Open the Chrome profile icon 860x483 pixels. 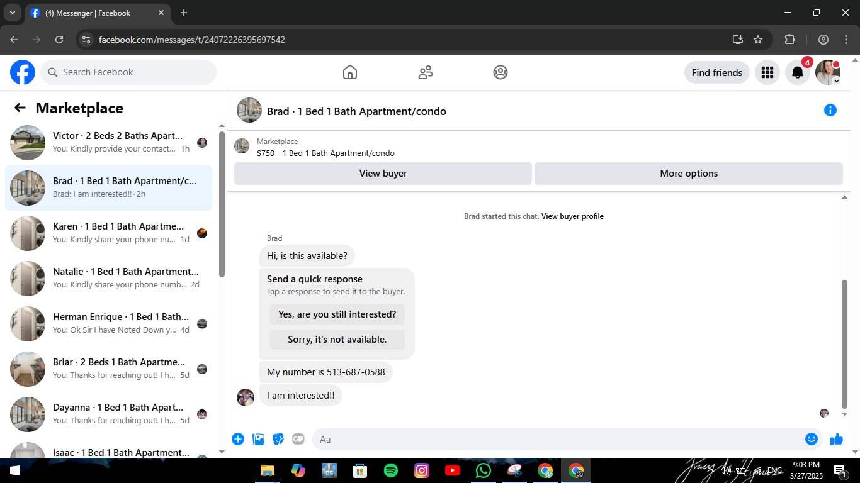[823, 40]
